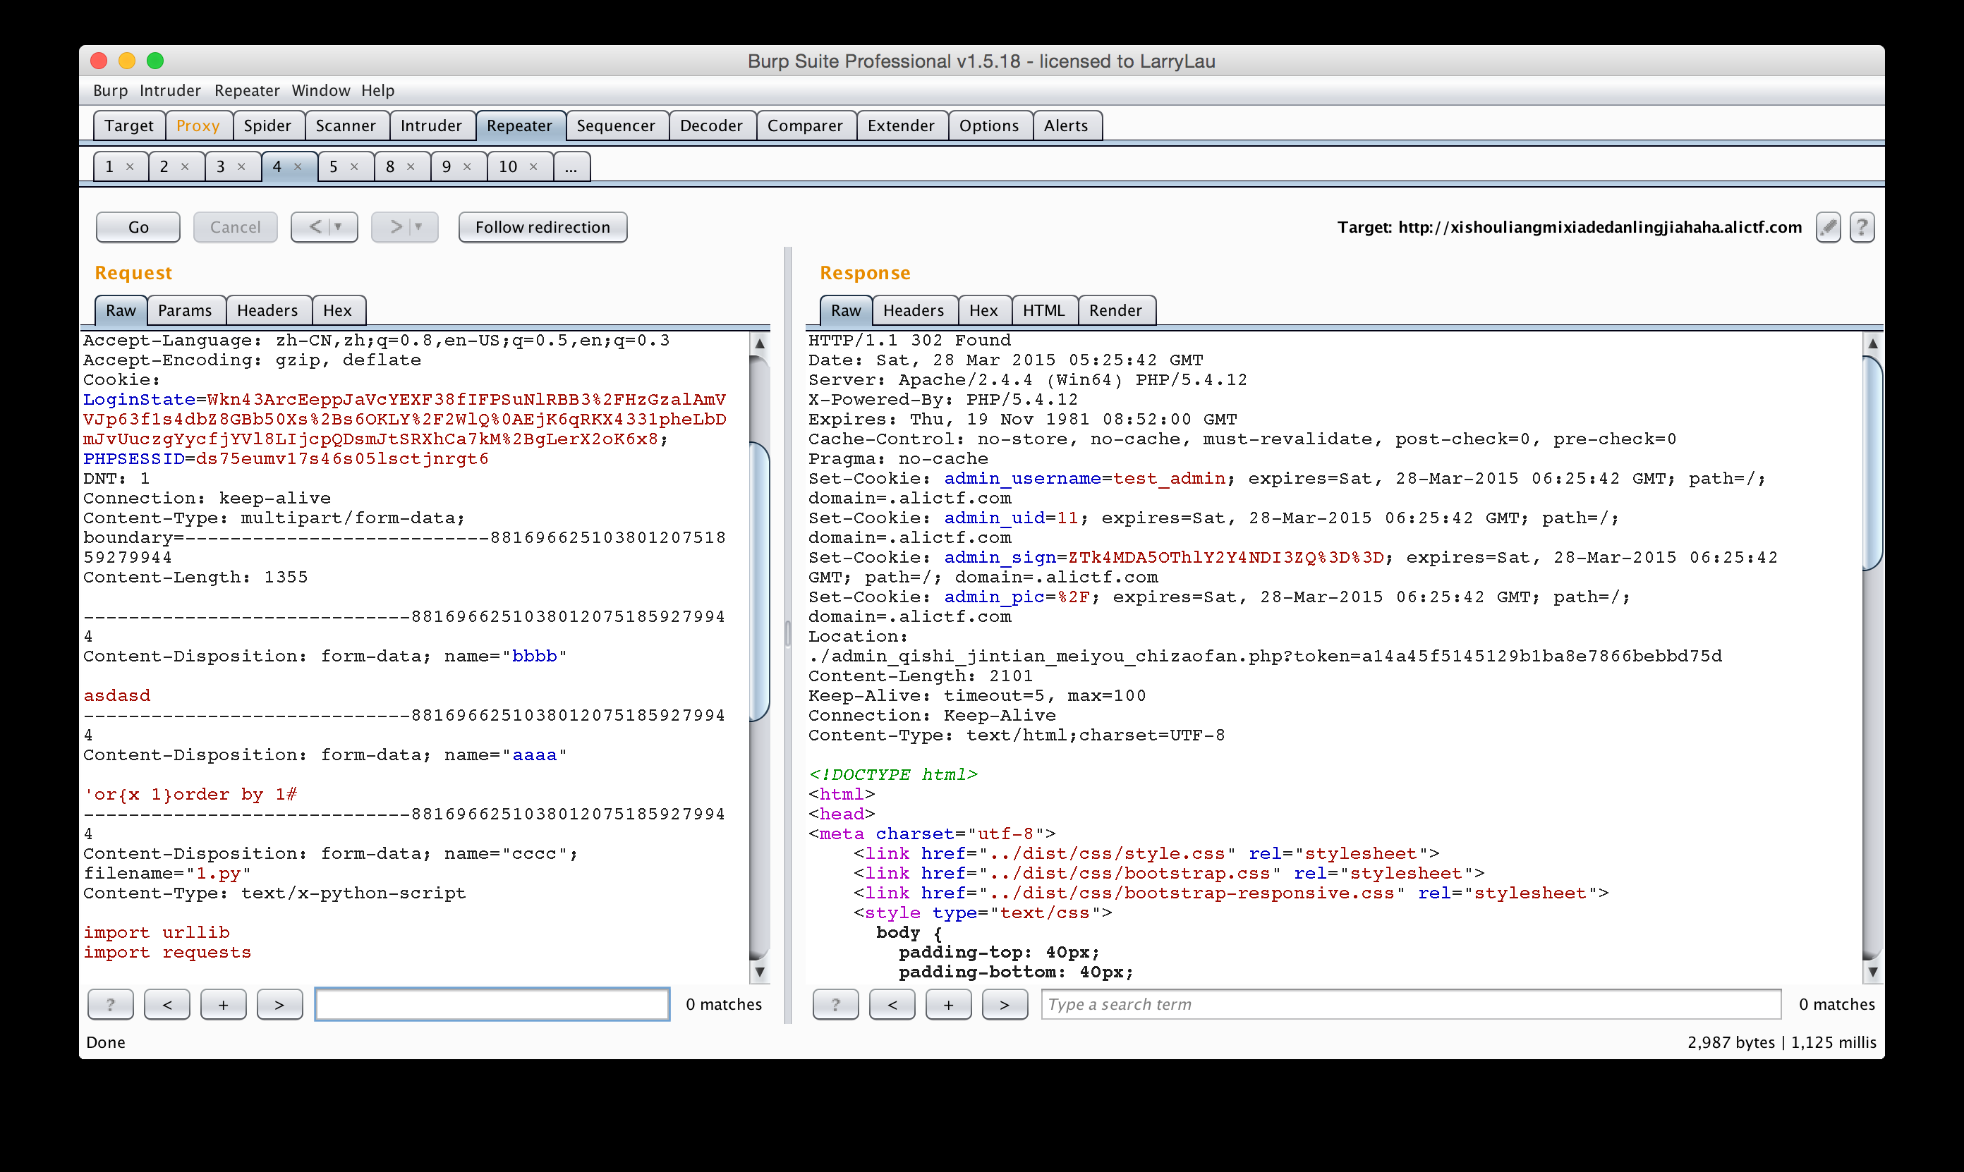The width and height of the screenshot is (1964, 1172).
Task: Select response Hex view tab
Action: tap(984, 310)
